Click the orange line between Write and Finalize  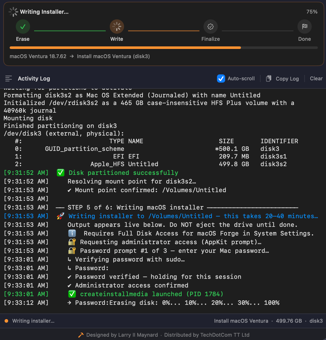(164, 31)
